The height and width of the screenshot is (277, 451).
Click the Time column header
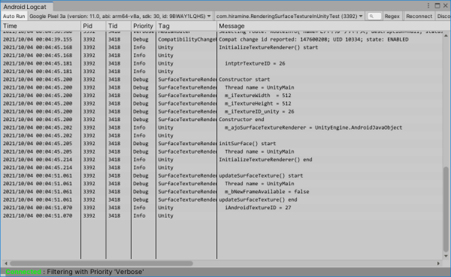41,26
